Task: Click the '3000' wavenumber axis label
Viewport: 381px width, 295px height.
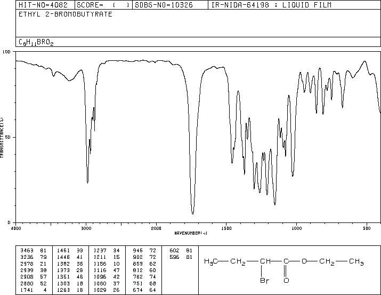Action: click(x=86, y=228)
